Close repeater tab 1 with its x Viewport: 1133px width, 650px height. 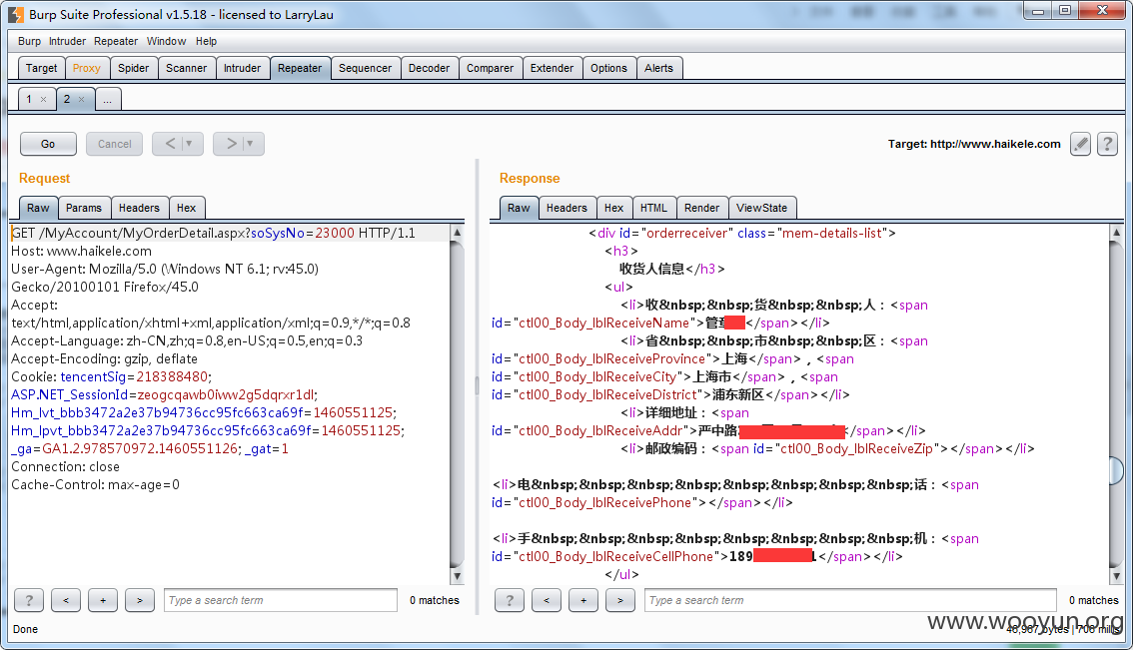pyautogui.click(x=43, y=100)
